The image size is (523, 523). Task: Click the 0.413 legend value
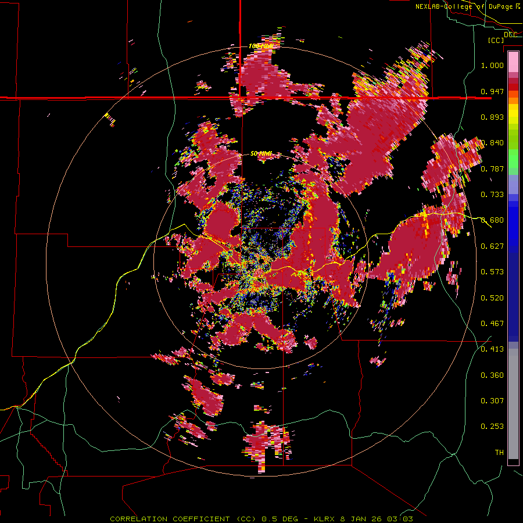pos(492,349)
